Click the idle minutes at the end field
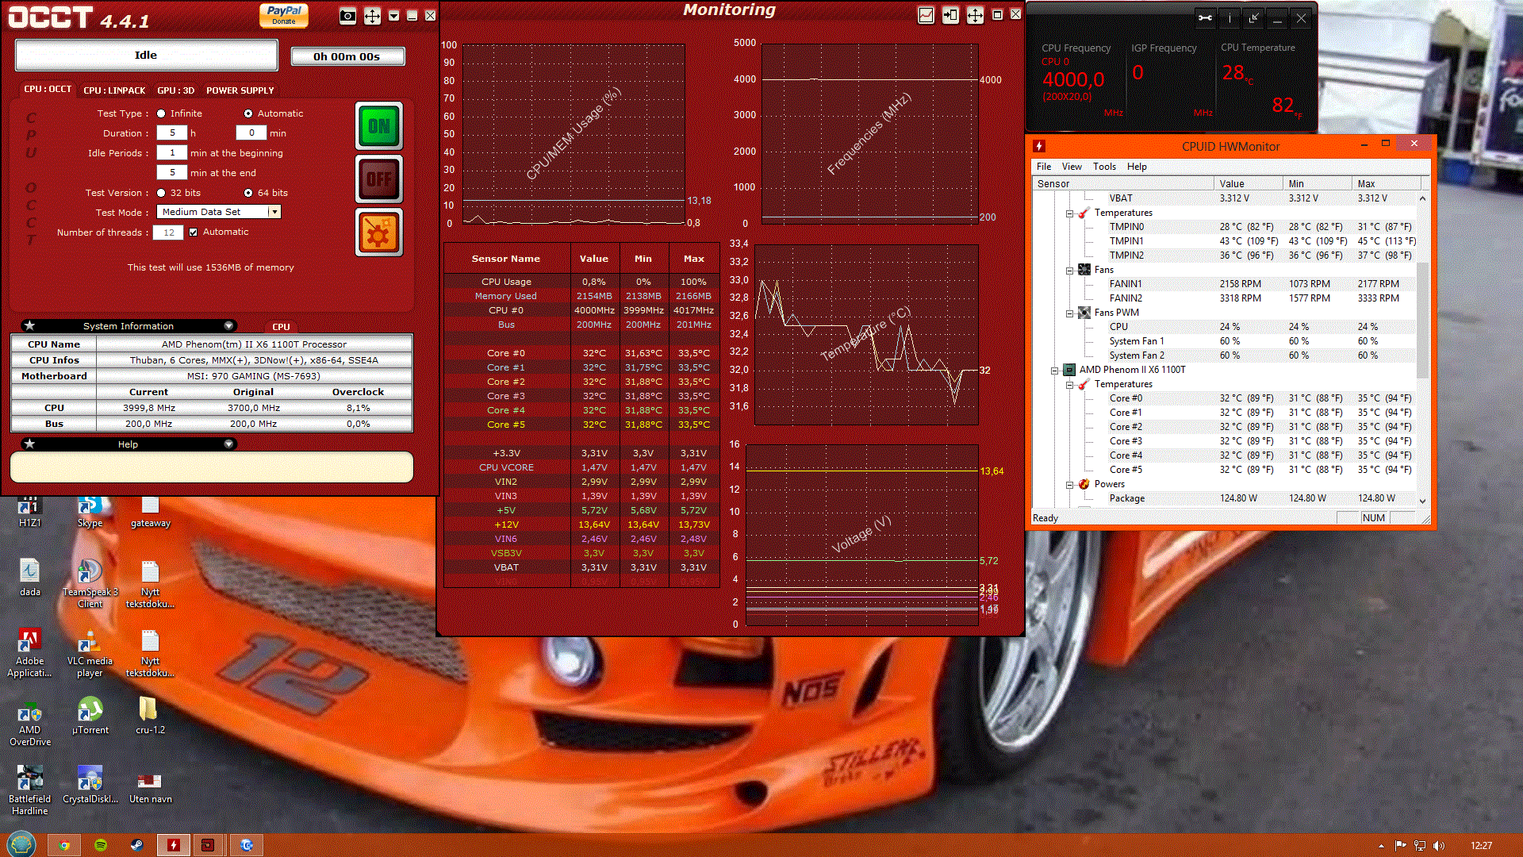This screenshot has height=857, width=1523. (x=172, y=173)
